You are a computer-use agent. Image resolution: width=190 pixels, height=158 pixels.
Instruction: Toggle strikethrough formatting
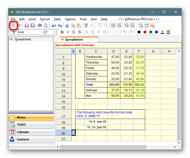tap(80, 32)
